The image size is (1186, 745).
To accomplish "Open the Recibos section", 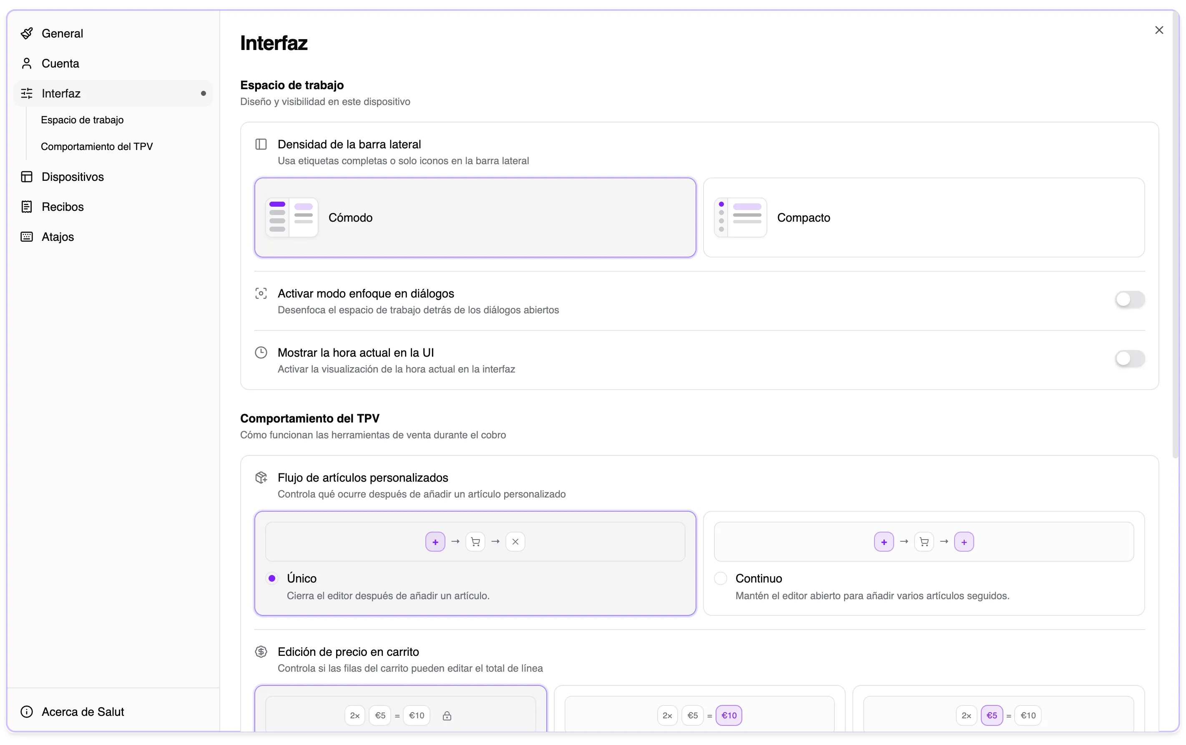I will tap(113, 207).
